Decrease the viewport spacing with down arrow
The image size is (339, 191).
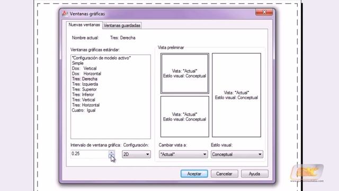111,156
